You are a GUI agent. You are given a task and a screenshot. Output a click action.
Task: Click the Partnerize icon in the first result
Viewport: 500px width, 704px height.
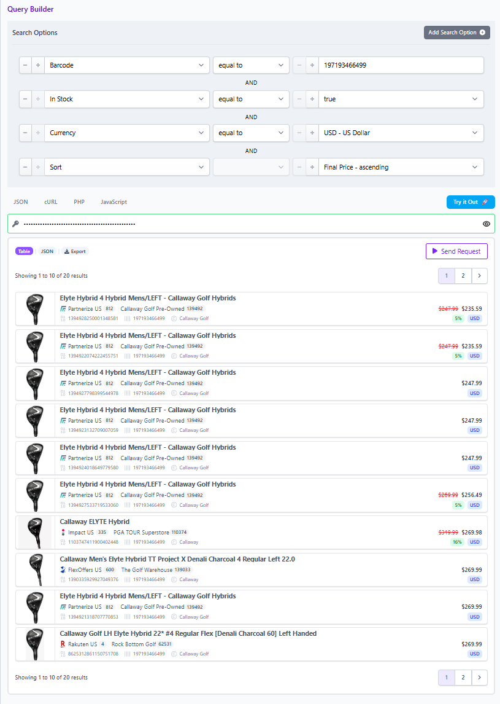coord(63,309)
